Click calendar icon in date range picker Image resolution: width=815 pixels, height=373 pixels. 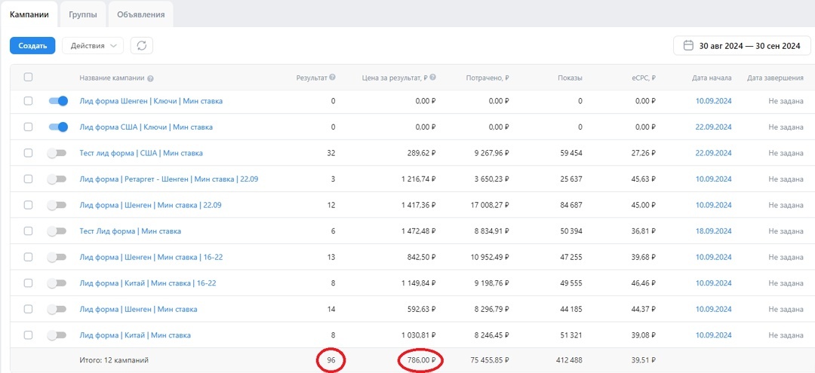pyautogui.click(x=688, y=46)
